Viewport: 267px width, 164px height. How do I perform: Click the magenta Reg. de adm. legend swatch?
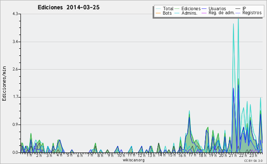(x=204, y=13)
